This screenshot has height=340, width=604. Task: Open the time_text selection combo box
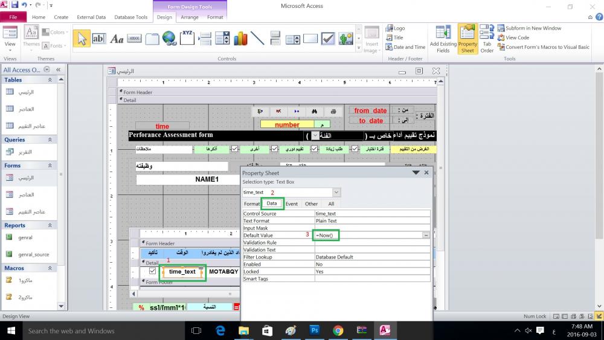tap(336, 192)
